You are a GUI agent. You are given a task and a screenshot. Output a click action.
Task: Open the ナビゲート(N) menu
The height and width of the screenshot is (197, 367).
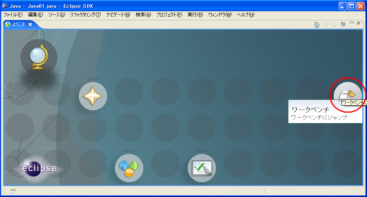[118, 14]
